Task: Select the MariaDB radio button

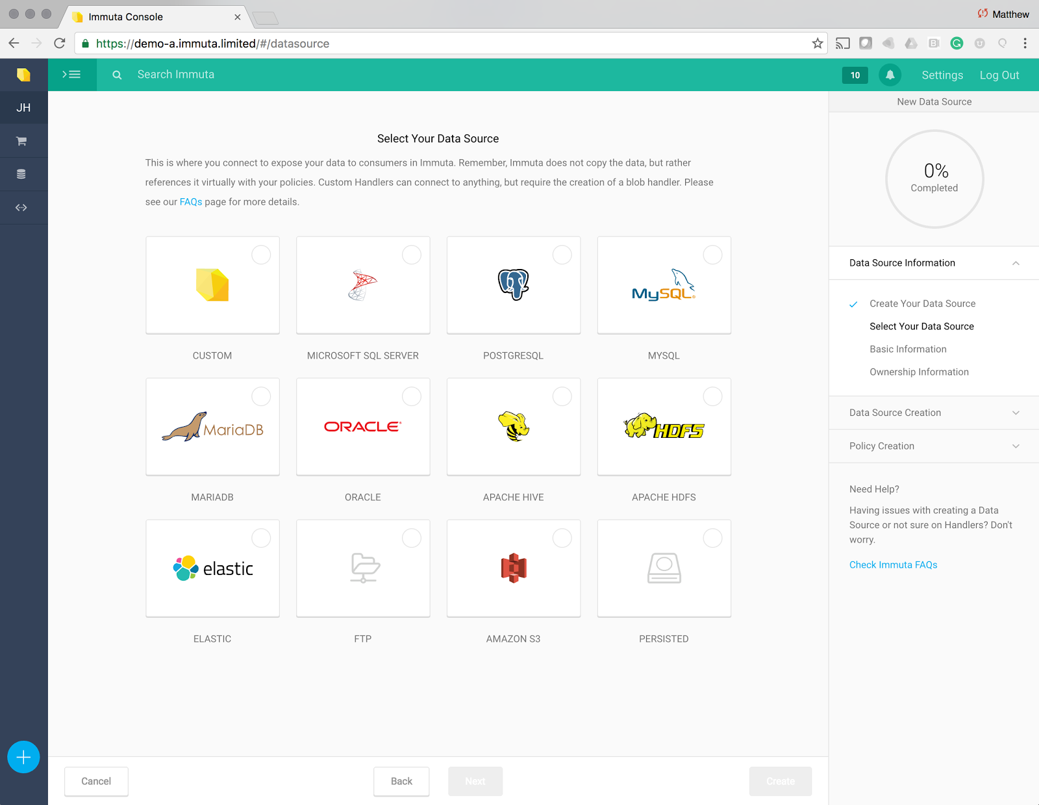Action: (x=261, y=396)
